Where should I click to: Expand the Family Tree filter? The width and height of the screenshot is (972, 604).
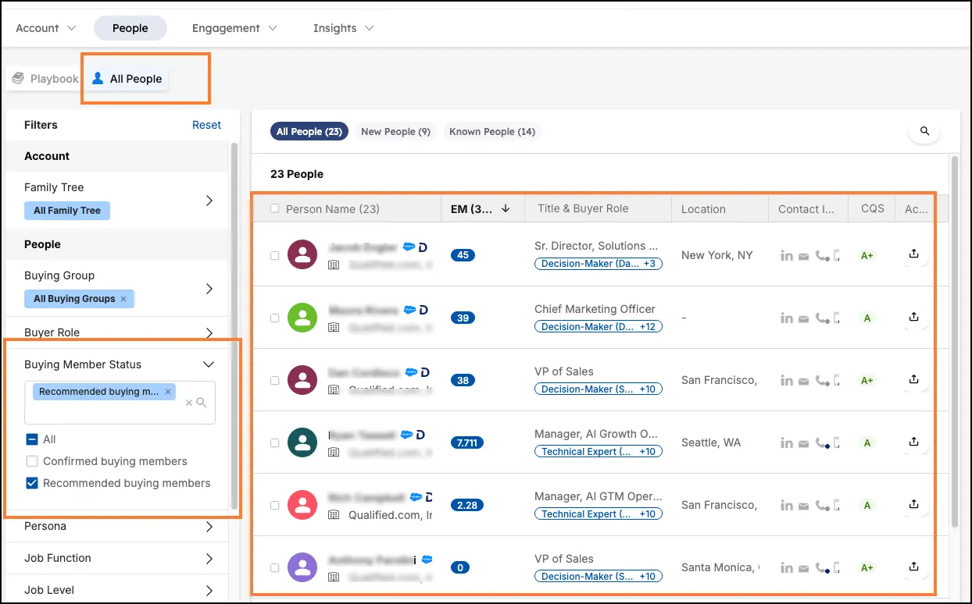pos(209,199)
